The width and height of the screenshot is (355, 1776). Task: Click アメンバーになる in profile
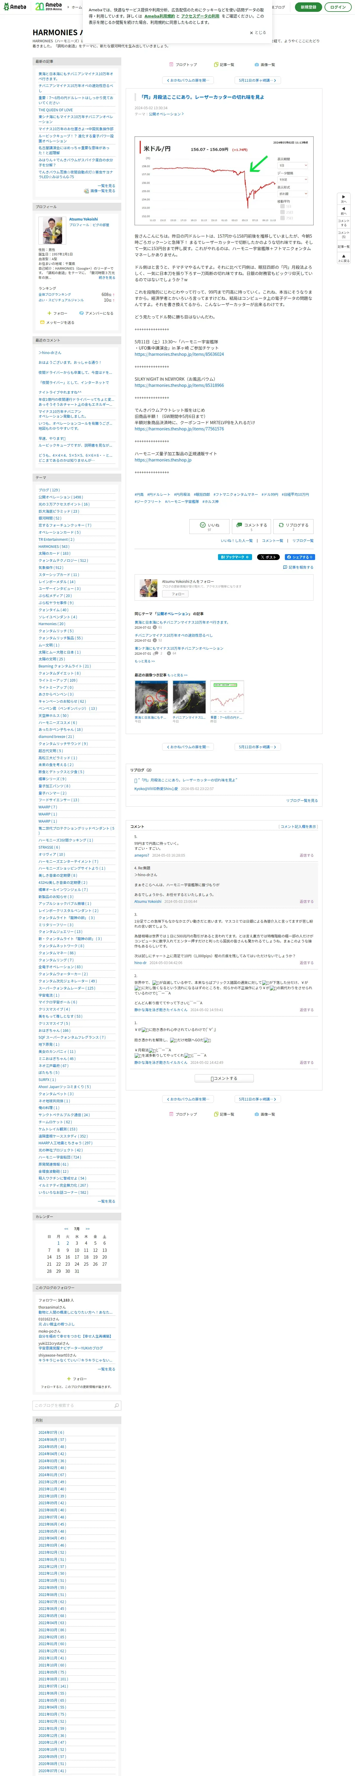click(x=96, y=313)
